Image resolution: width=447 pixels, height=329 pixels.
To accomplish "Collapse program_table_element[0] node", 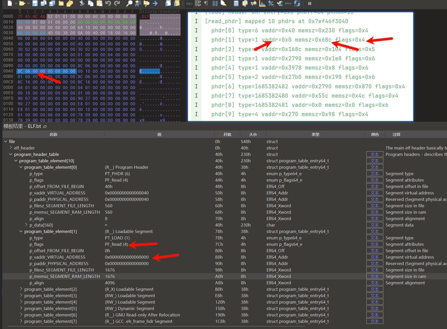I will (21, 167).
